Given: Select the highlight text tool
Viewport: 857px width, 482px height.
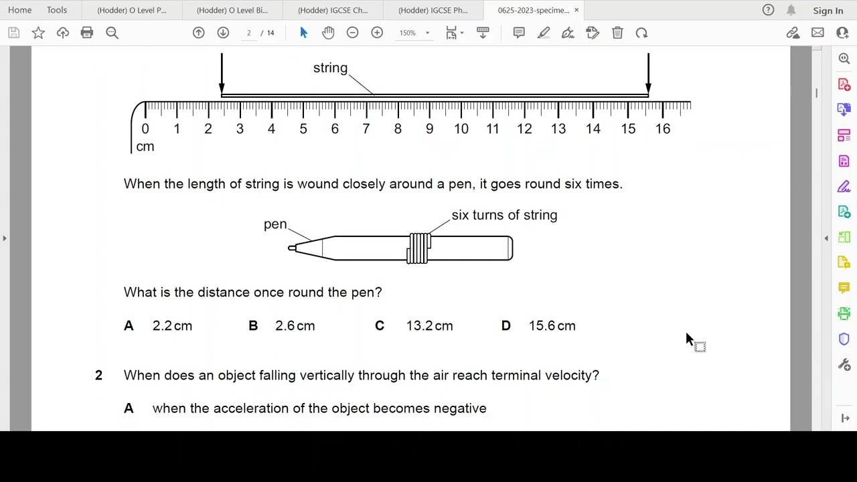Looking at the screenshot, I should (x=544, y=33).
